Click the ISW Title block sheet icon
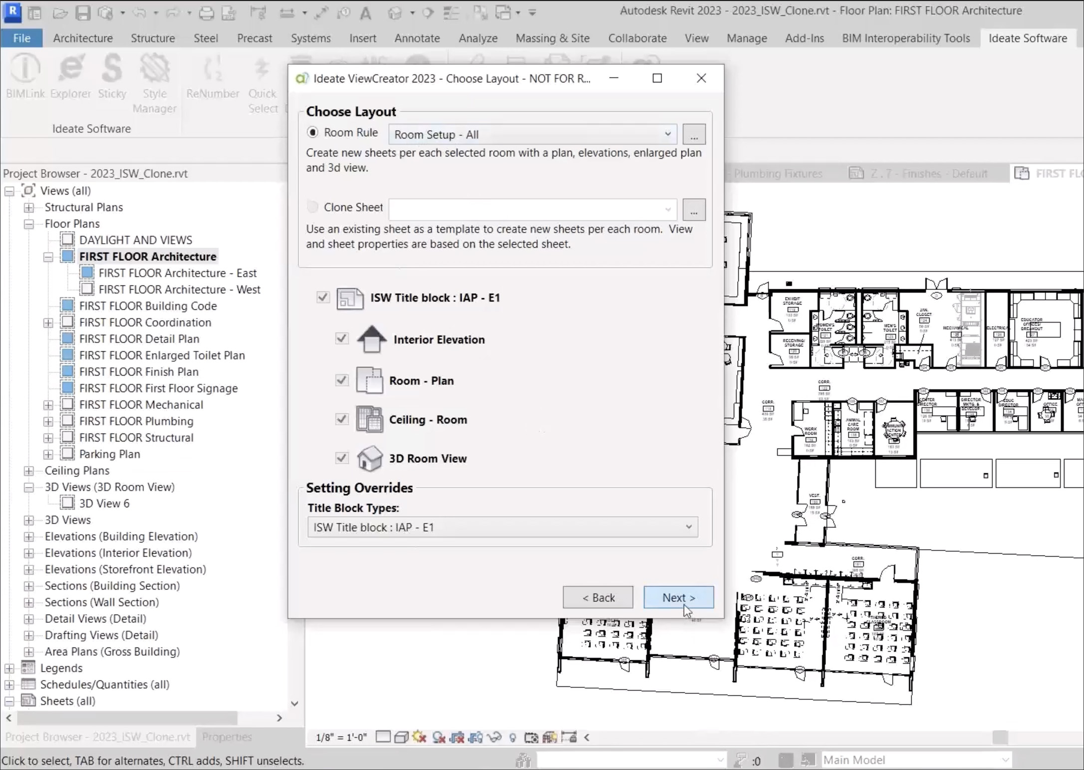 coord(350,298)
